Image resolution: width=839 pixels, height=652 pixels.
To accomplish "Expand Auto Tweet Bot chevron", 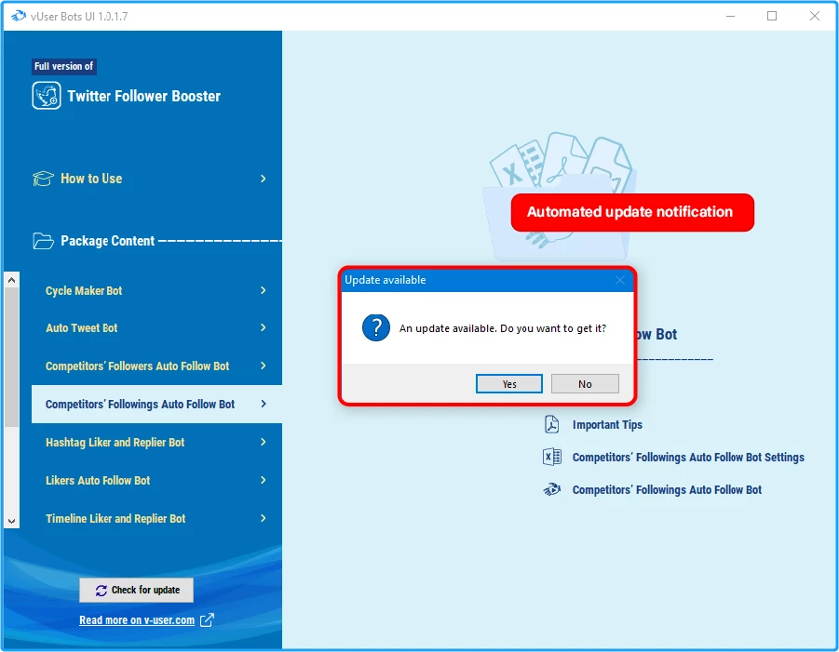I will pyautogui.click(x=263, y=327).
